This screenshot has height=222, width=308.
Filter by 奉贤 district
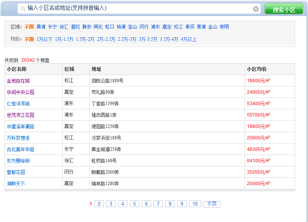click(190, 27)
